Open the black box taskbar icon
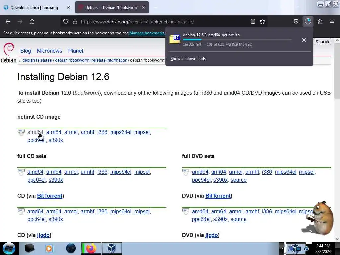This screenshot has width=340, height=255. click(30, 248)
